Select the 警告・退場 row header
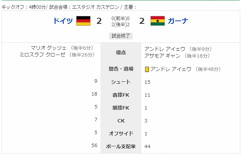 pyautogui.click(x=121, y=69)
